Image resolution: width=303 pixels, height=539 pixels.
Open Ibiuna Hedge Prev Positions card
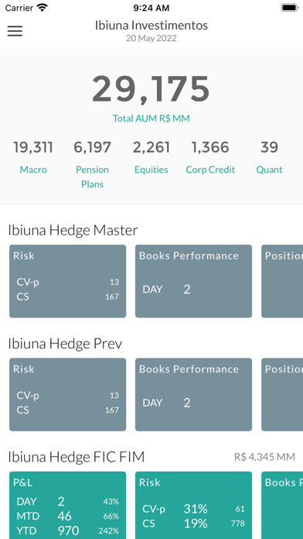pyautogui.click(x=282, y=395)
